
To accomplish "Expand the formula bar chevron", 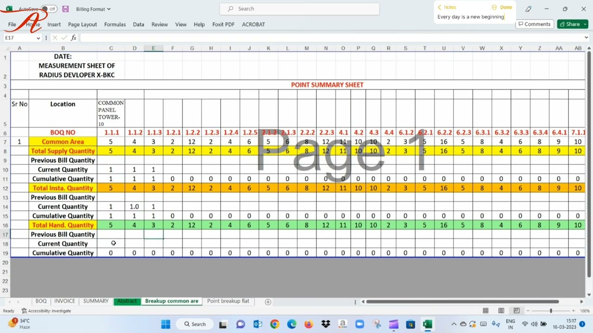I will click(587, 38).
